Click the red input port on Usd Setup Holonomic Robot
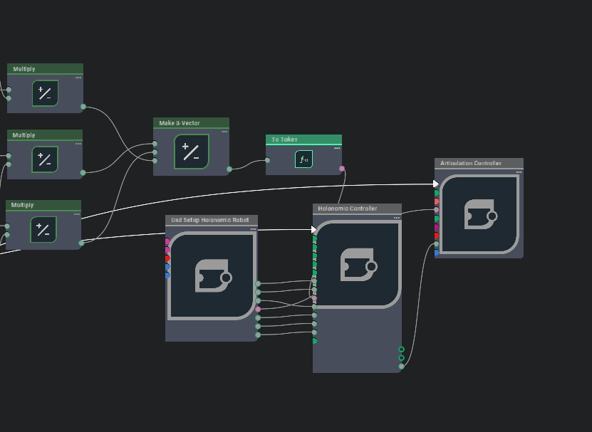Image resolution: width=592 pixels, height=432 pixels. (167, 258)
